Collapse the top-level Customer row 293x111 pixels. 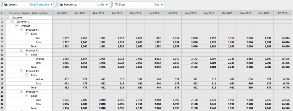click(7, 17)
